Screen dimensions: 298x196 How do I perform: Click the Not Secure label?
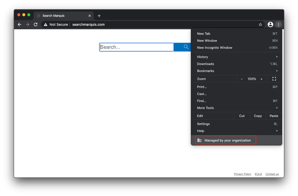click(x=59, y=24)
